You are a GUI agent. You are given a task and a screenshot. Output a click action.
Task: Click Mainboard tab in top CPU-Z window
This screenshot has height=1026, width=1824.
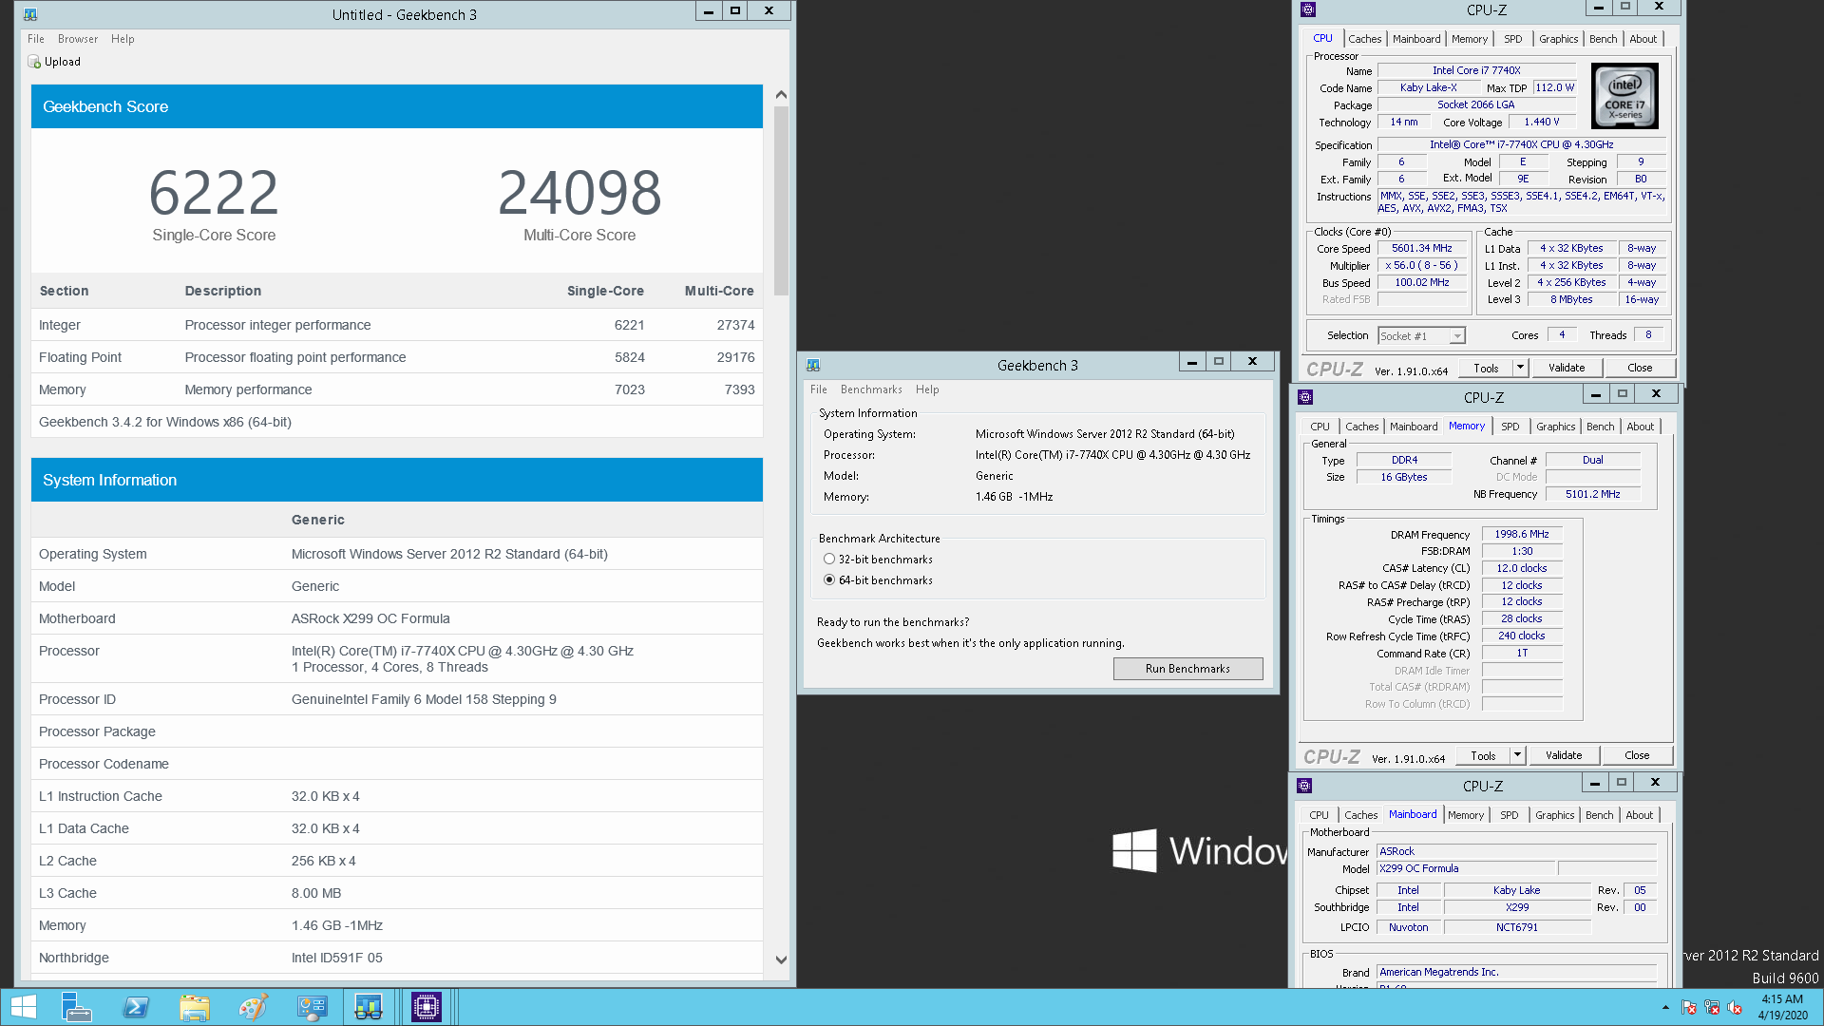[x=1416, y=39]
